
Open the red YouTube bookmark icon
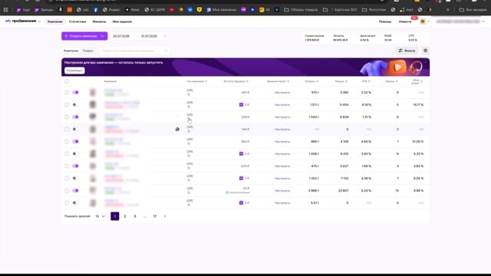[x=172, y=10]
